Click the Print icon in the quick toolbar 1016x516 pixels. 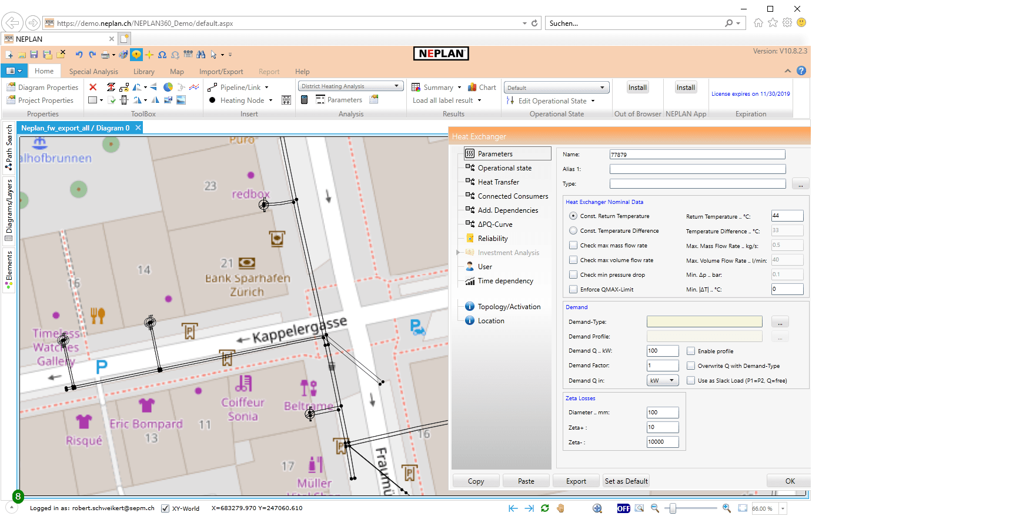click(x=105, y=55)
